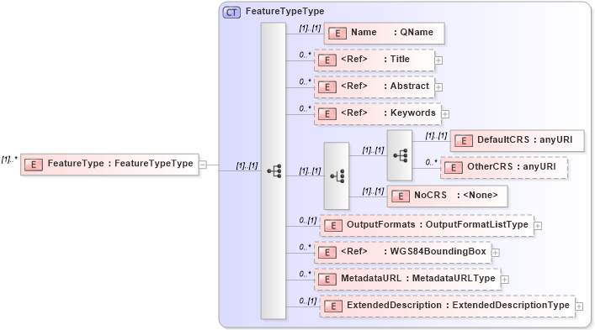Click the E icon of OtherCRS element
The image size is (595, 330).
(x=453, y=168)
